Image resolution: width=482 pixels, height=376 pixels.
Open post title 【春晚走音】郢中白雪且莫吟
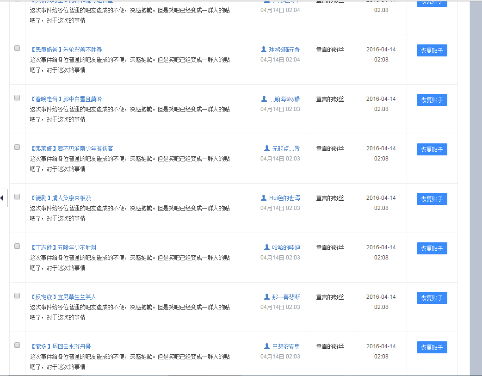pyautogui.click(x=66, y=99)
